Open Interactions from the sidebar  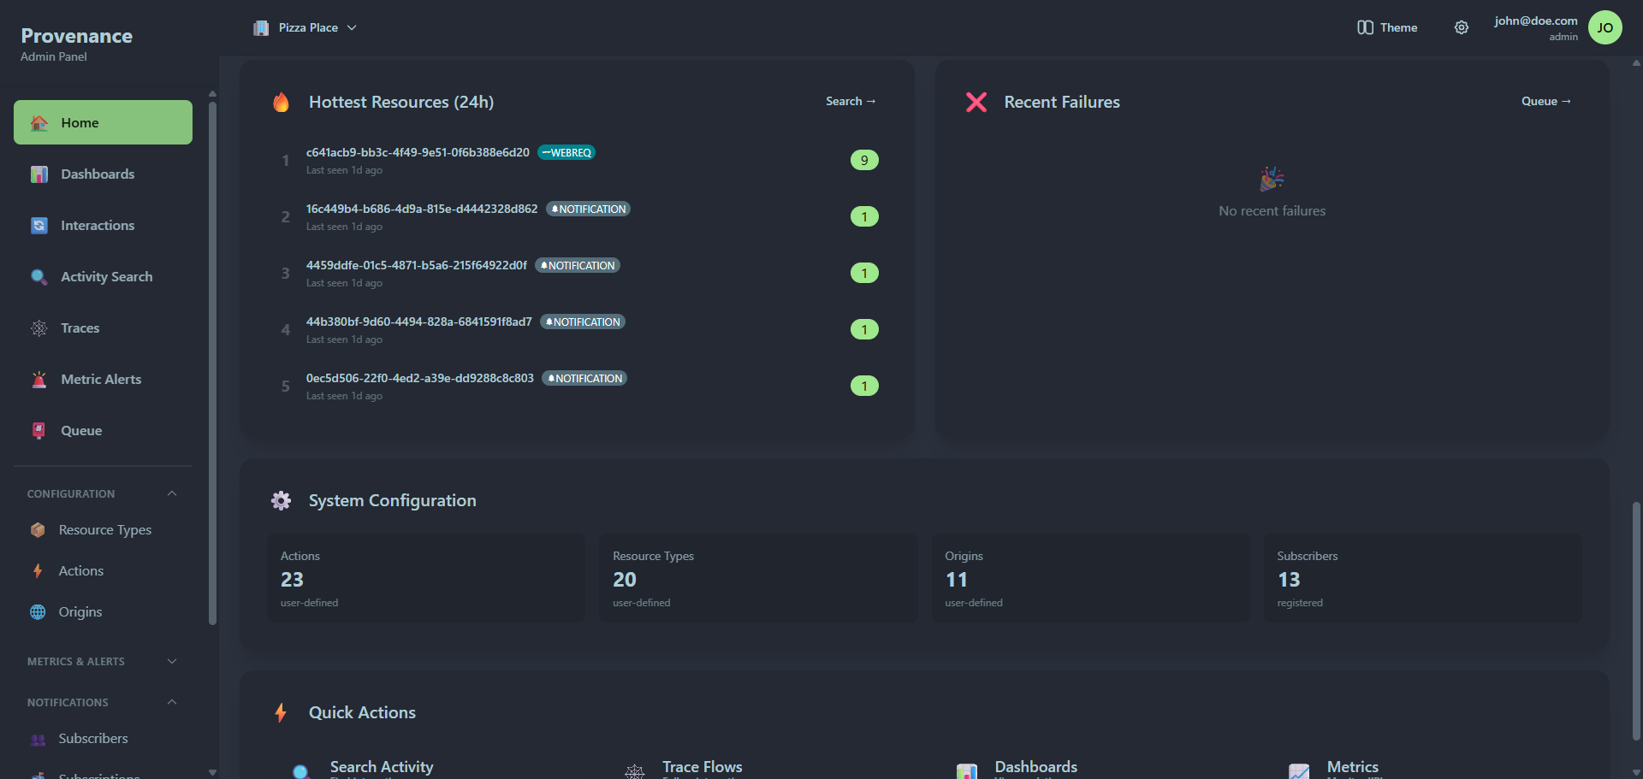pos(98,226)
